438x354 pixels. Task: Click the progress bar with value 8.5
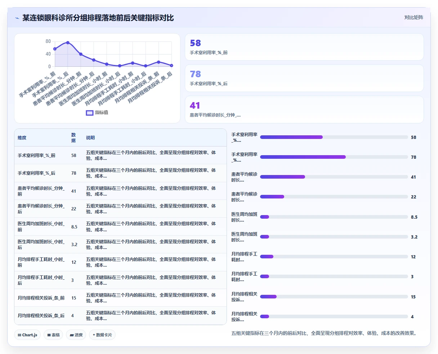click(334, 217)
